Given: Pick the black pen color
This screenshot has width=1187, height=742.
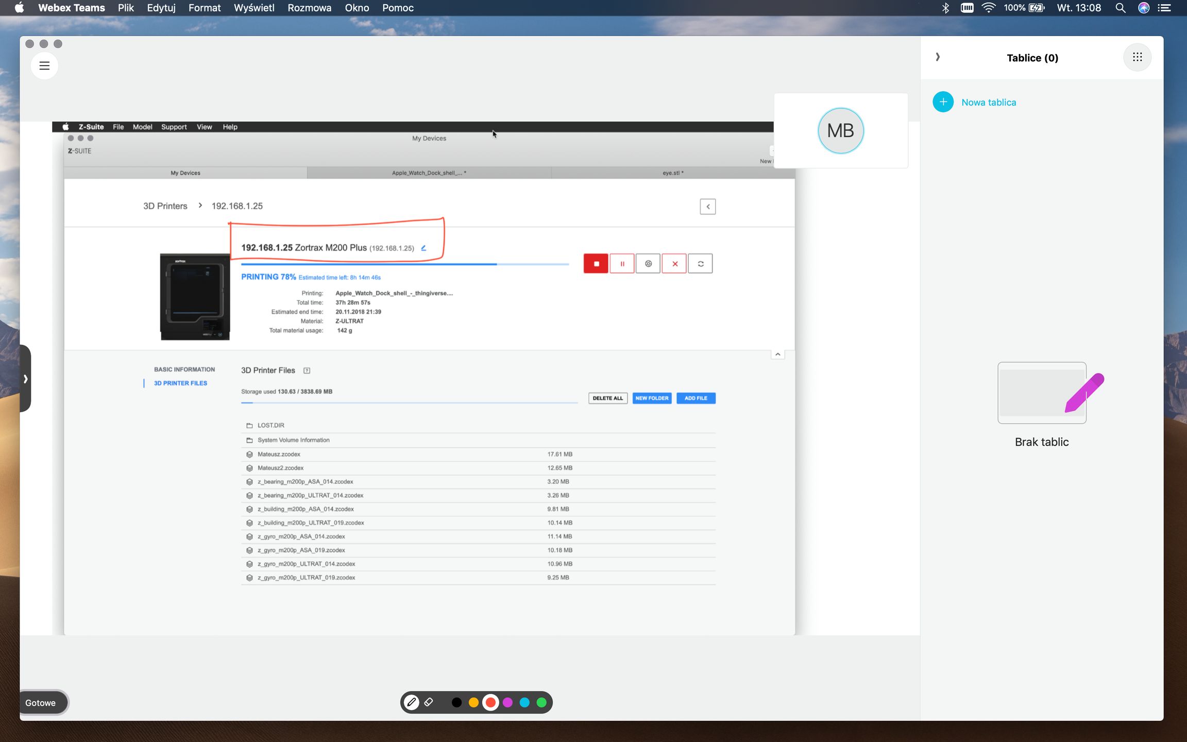Looking at the screenshot, I should coord(456,702).
